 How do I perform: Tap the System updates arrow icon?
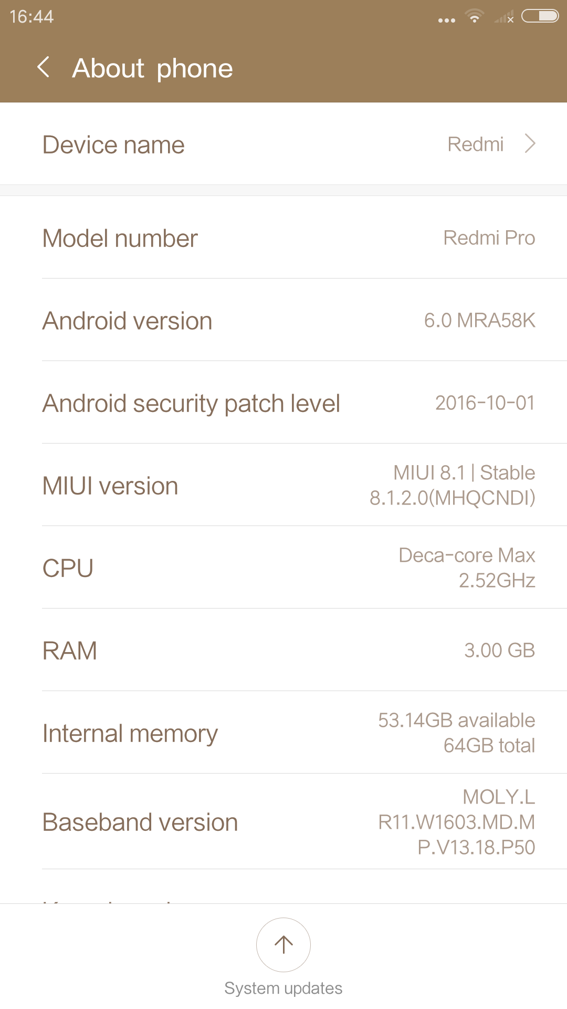click(x=283, y=944)
